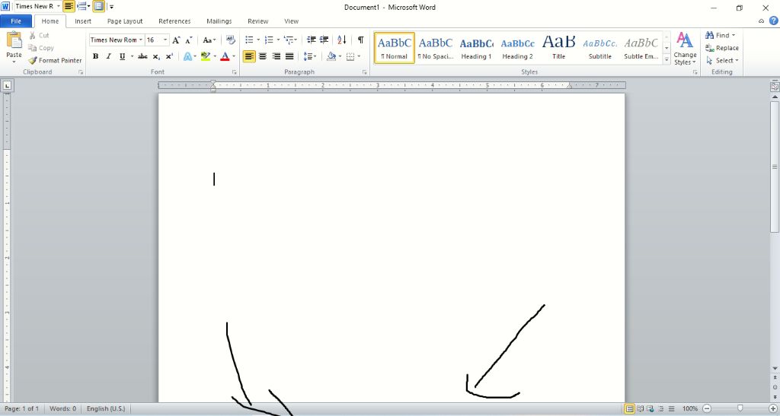Viewport: 780px width, 416px height.
Task: Toggle Align Text Right
Action: coord(276,56)
